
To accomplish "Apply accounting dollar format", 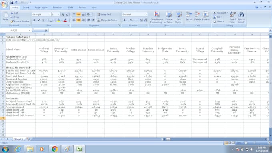I will 124,20.
